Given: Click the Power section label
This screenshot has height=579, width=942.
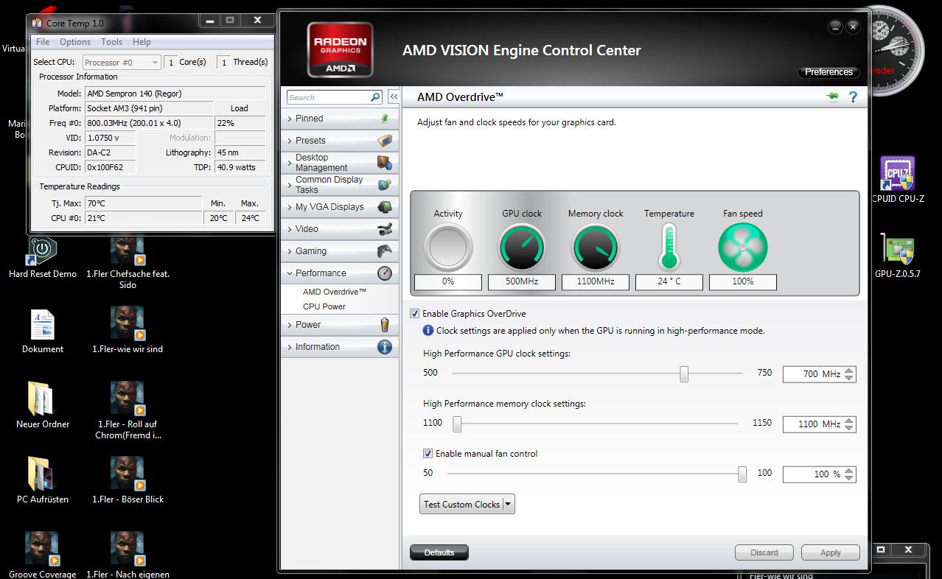Looking at the screenshot, I should [308, 325].
